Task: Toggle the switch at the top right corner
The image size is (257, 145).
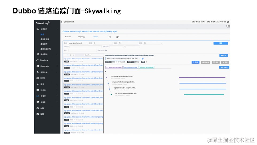Action: point(228,26)
